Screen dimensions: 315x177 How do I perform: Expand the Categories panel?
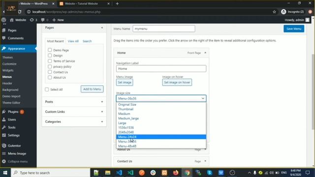point(102,122)
